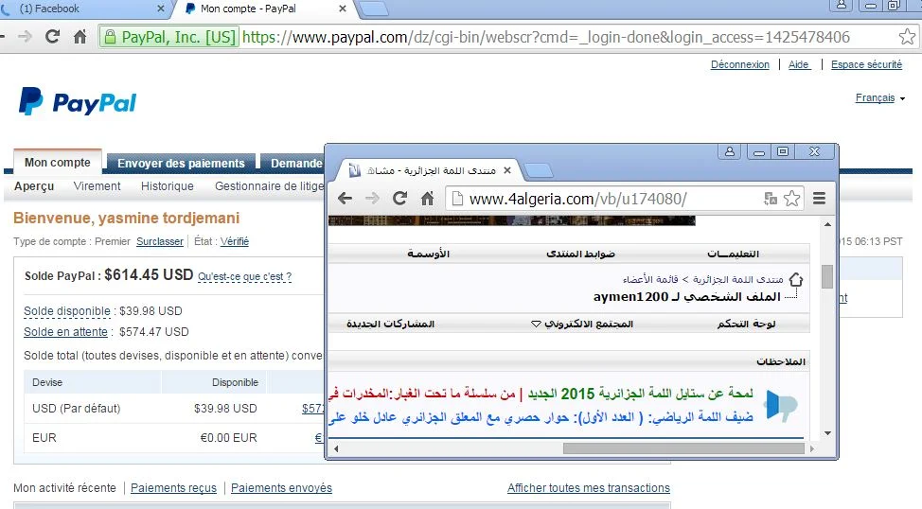Close the 4algeria forum tab
The height and width of the screenshot is (509, 922).
tap(507, 170)
